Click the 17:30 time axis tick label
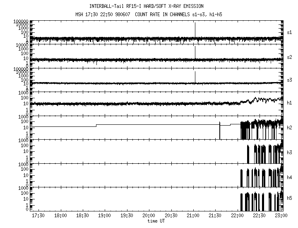This screenshot has height=228, width=298. (x=38, y=216)
